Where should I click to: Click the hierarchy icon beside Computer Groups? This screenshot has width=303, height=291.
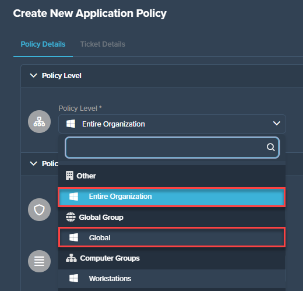click(x=71, y=258)
